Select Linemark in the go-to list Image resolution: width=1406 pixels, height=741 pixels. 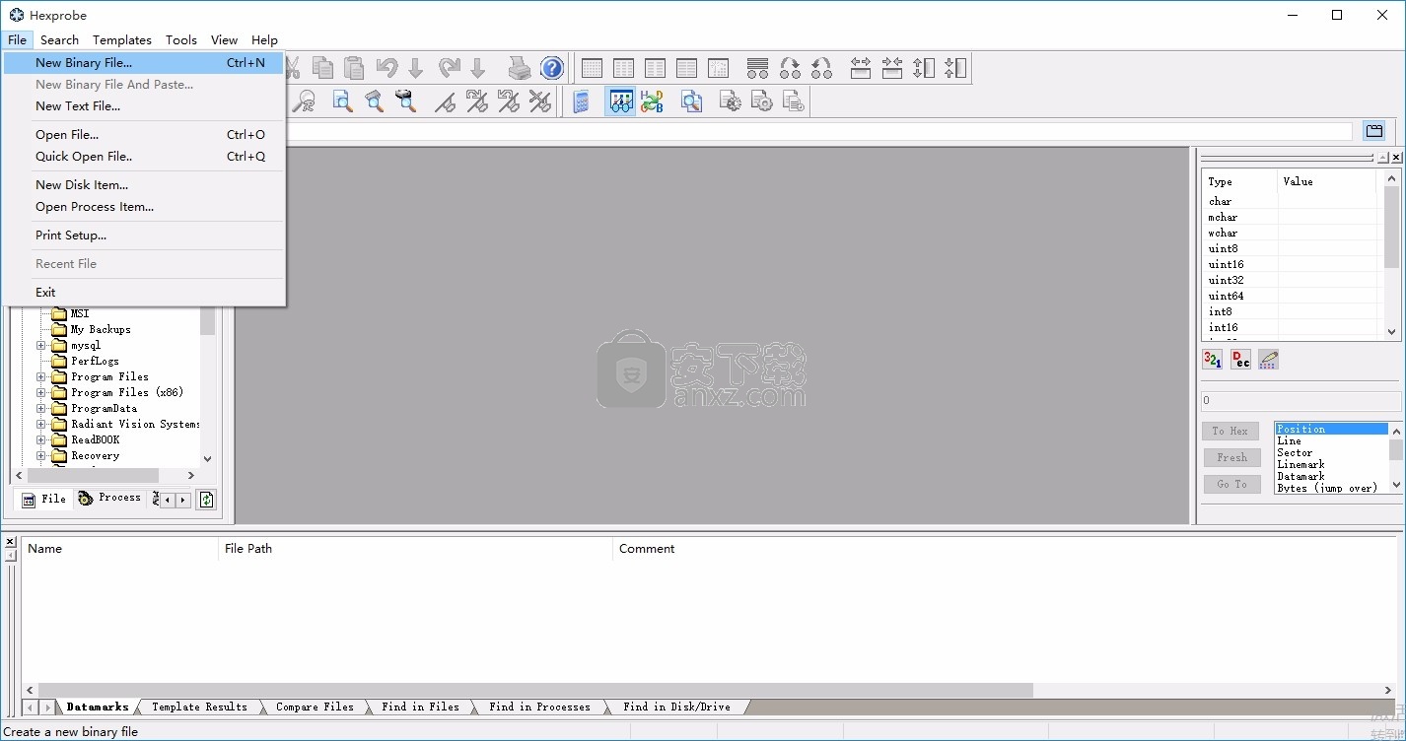pos(1331,465)
